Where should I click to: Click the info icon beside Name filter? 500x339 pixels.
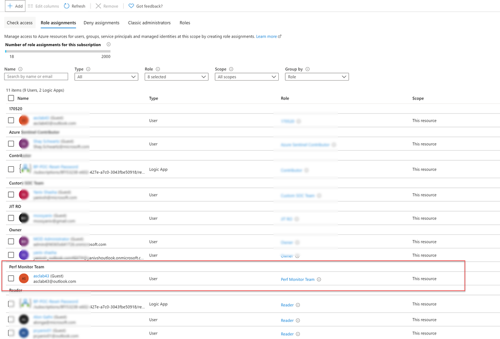pyautogui.click(x=21, y=69)
